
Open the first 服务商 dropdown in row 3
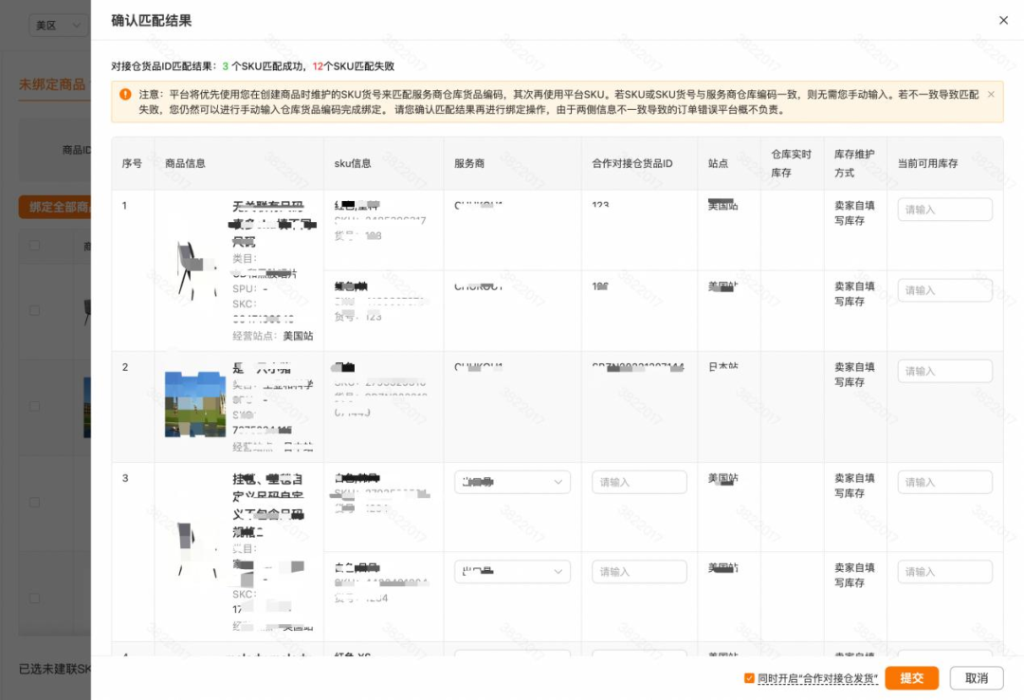click(512, 482)
